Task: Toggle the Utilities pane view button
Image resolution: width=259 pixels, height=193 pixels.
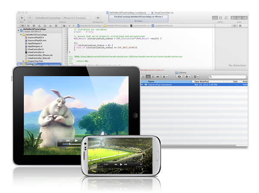Action: tap(245, 18)
